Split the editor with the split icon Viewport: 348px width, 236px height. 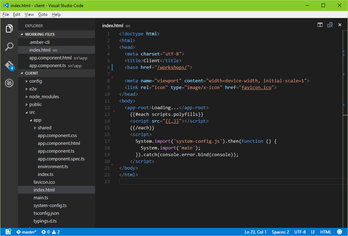coord(320,25)
